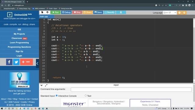Open the SKRN on Behance bookmark
This screenshot has height=110, width=195.
pos(39,9)
